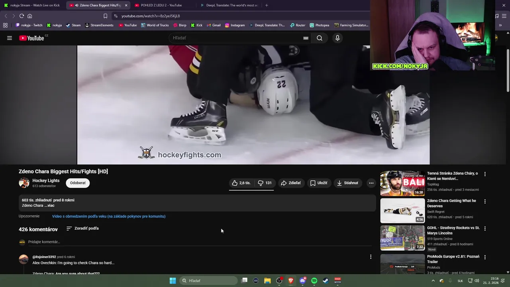Viewport: 510px width, 287px height.
Task: Like the video (2,6 tis.)
Action: [x=241, y=183]
